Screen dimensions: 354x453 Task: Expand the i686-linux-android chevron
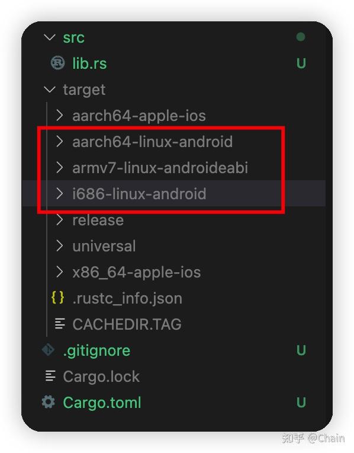[59, 193]
